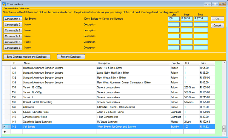The width and height of the screenshot is (228, 138).
Task: Click the Consumable 1 button
Action: [13, 19]
